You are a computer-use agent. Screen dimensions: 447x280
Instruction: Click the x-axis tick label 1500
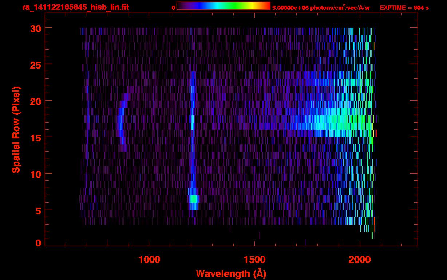pyautogui.click(x=254, y=260)
